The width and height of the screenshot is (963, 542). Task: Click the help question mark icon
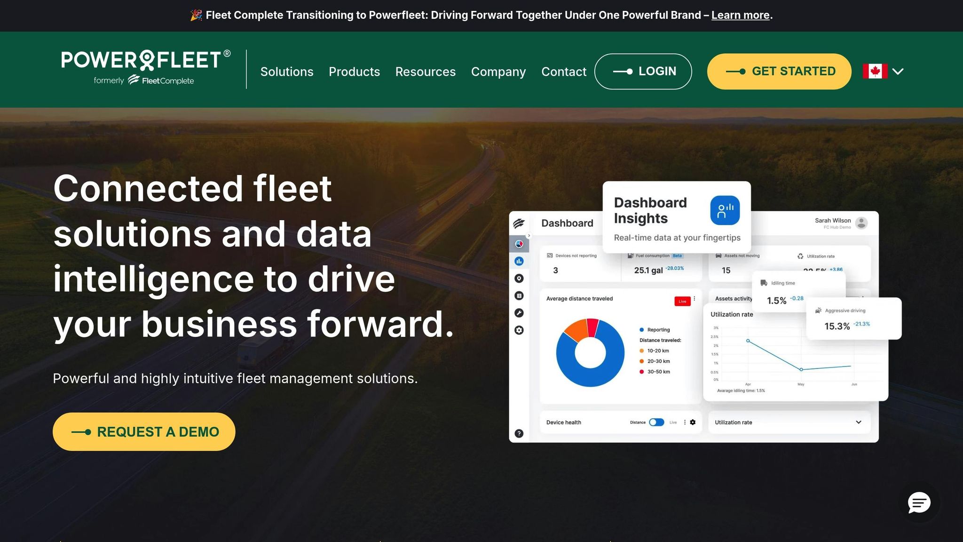519,434
